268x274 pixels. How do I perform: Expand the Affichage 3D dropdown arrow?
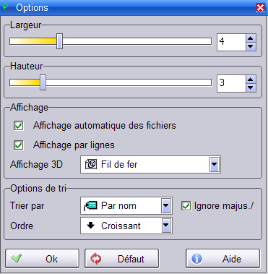click(215, 164)
